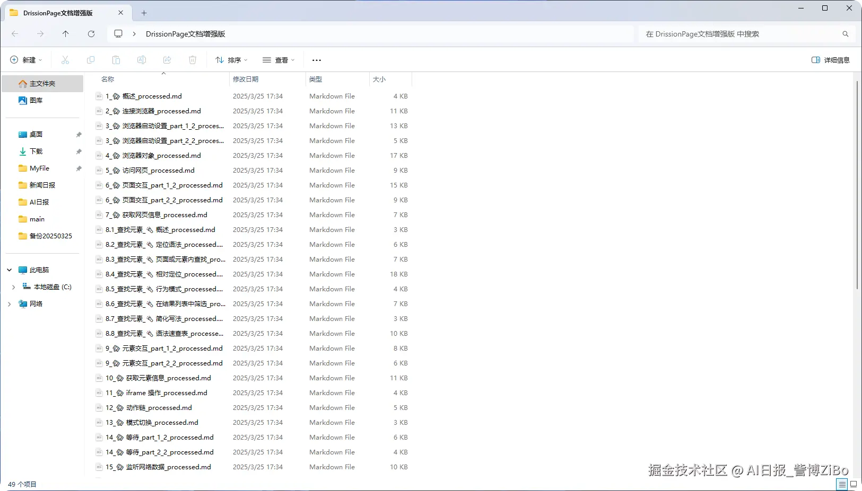Sort by 类型 column header
Screen dimensions: 862x491
pyautogui.click(x=337, y=79)
